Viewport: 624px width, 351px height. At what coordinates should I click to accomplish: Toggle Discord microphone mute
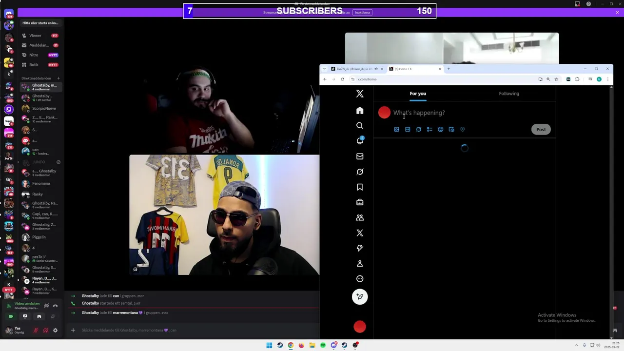(36, 331)
